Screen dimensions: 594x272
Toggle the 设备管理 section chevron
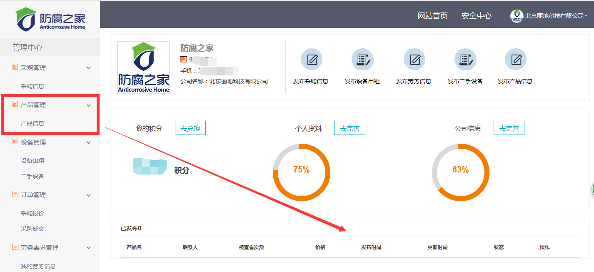(x=88, y=142)
